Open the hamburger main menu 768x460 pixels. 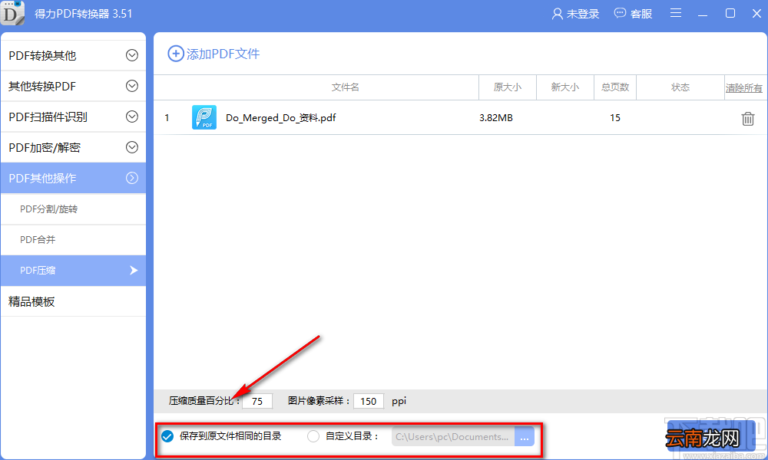[676, 13]
